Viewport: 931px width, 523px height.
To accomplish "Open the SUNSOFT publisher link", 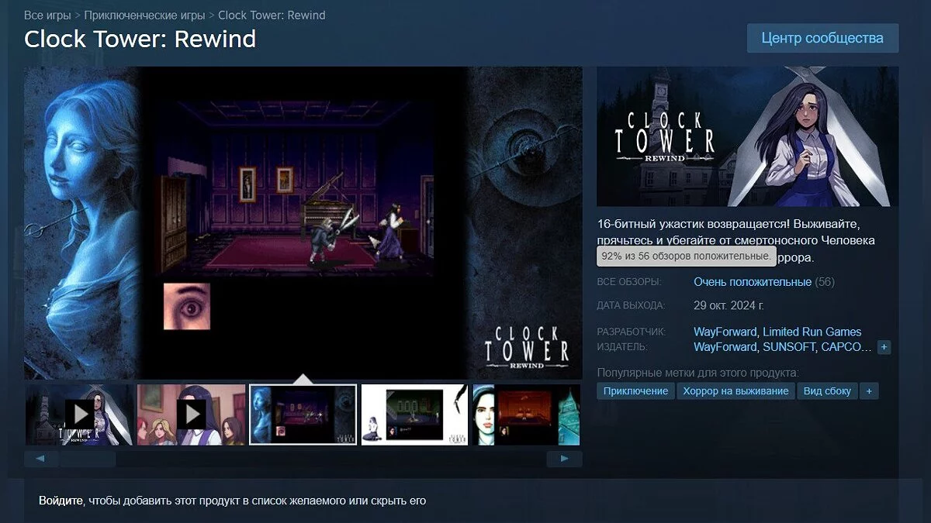I will tap(787, 346).
